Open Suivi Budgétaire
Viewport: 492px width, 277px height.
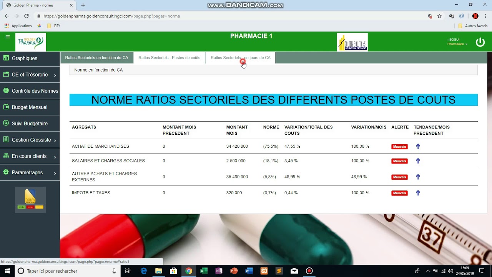(x=30, y=123)
